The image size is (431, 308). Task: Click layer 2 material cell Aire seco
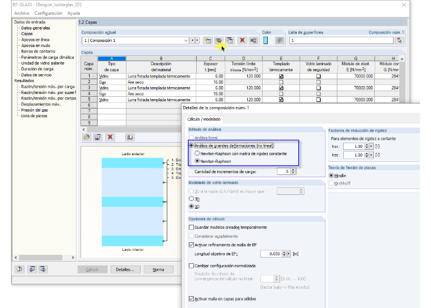pyautogui.click(x=161, y=82)
